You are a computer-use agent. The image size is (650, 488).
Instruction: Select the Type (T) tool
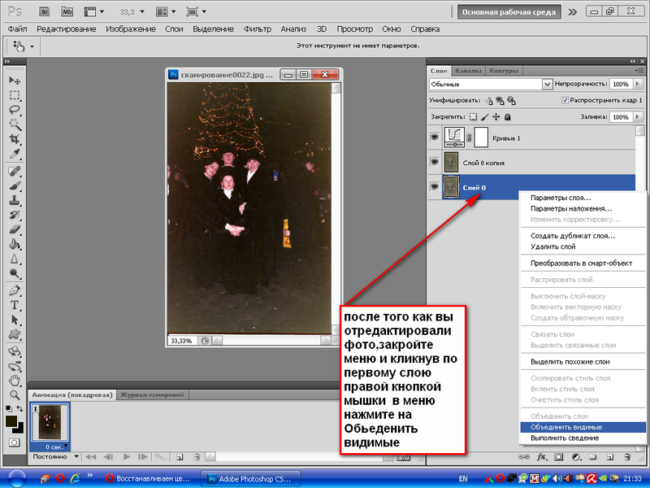tap(15, 304)
